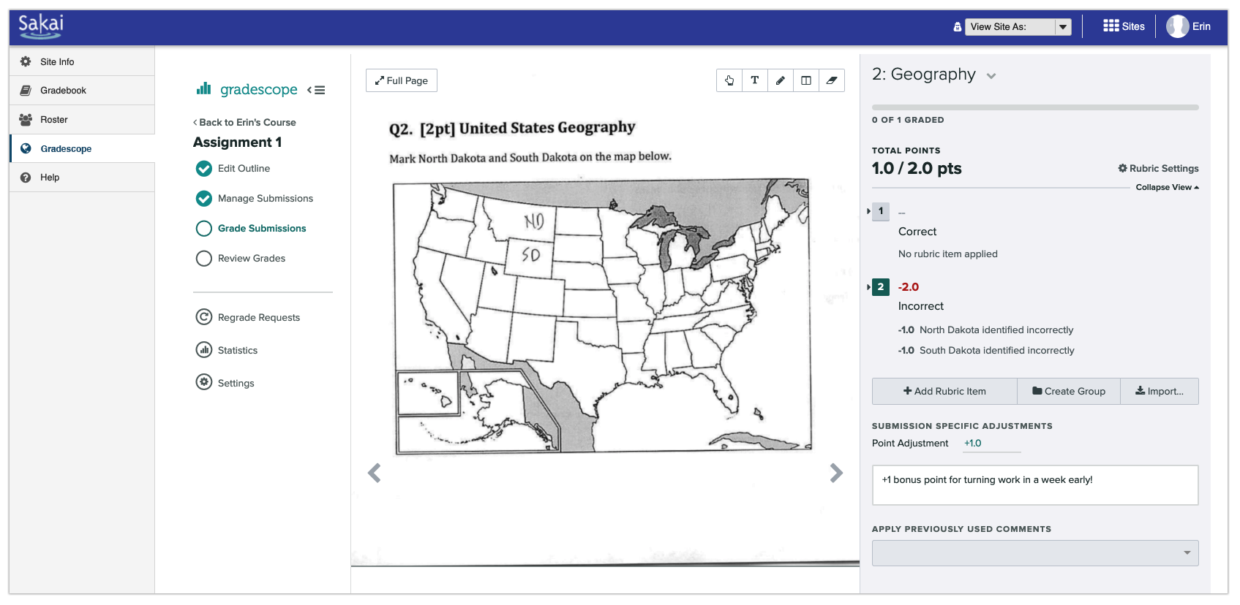Screen dimensions: 1240x605
Task: Open Gradebook in the Sakai sidebar
Action: click(x=63, y=91)
